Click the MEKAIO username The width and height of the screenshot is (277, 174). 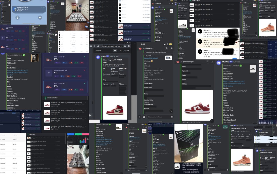(x=225, y=62)
